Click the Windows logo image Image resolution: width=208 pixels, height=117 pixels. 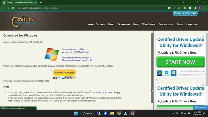point(52,54)
